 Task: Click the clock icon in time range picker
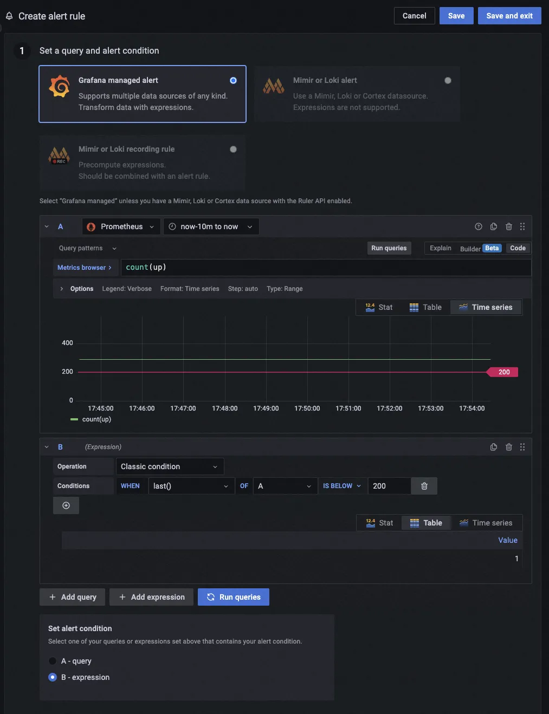172,226
